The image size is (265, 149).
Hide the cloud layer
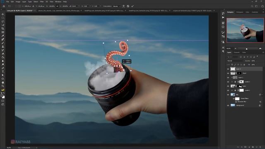[x=228, y=73]
